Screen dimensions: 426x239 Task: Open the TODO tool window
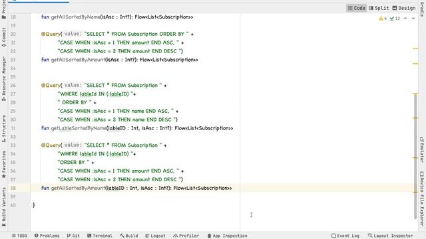[x=19, y=236]
